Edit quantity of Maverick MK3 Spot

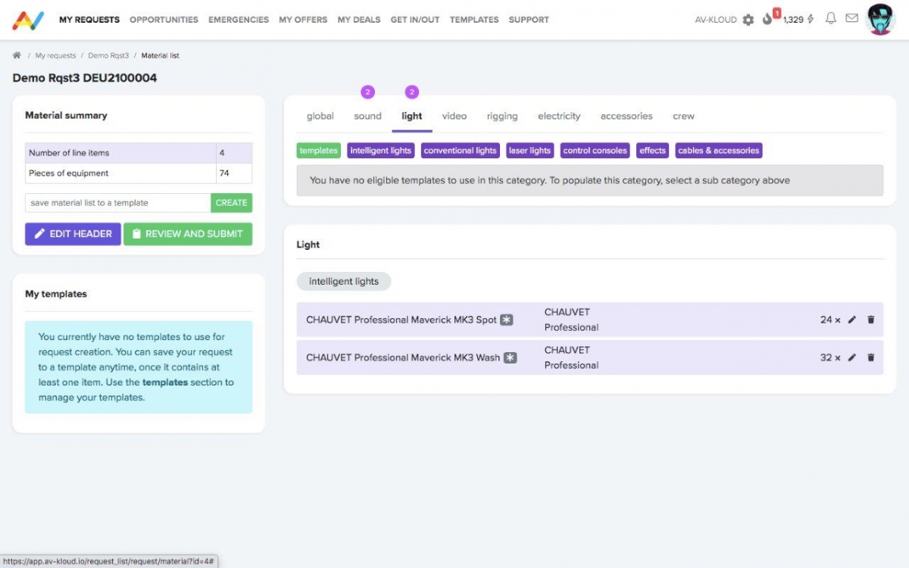click(852, 320)
